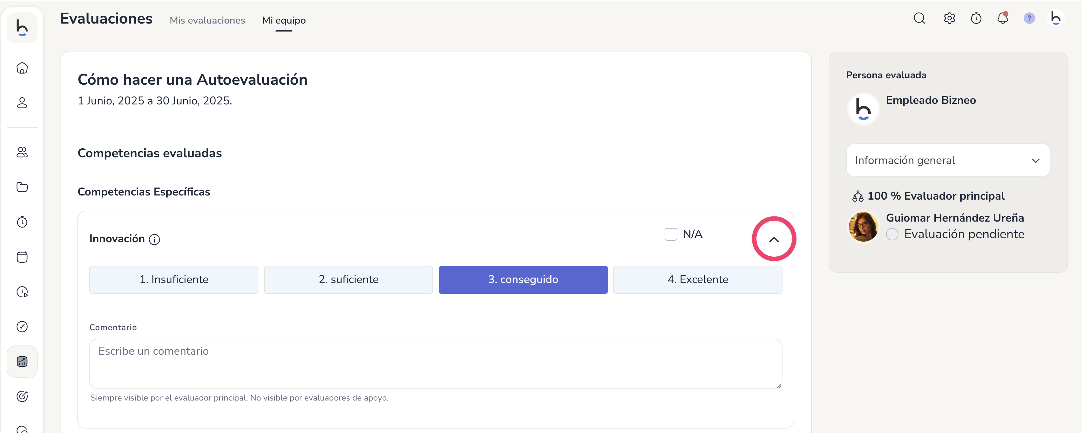Click the Empleado Bizneo avatar

(863, 109)
